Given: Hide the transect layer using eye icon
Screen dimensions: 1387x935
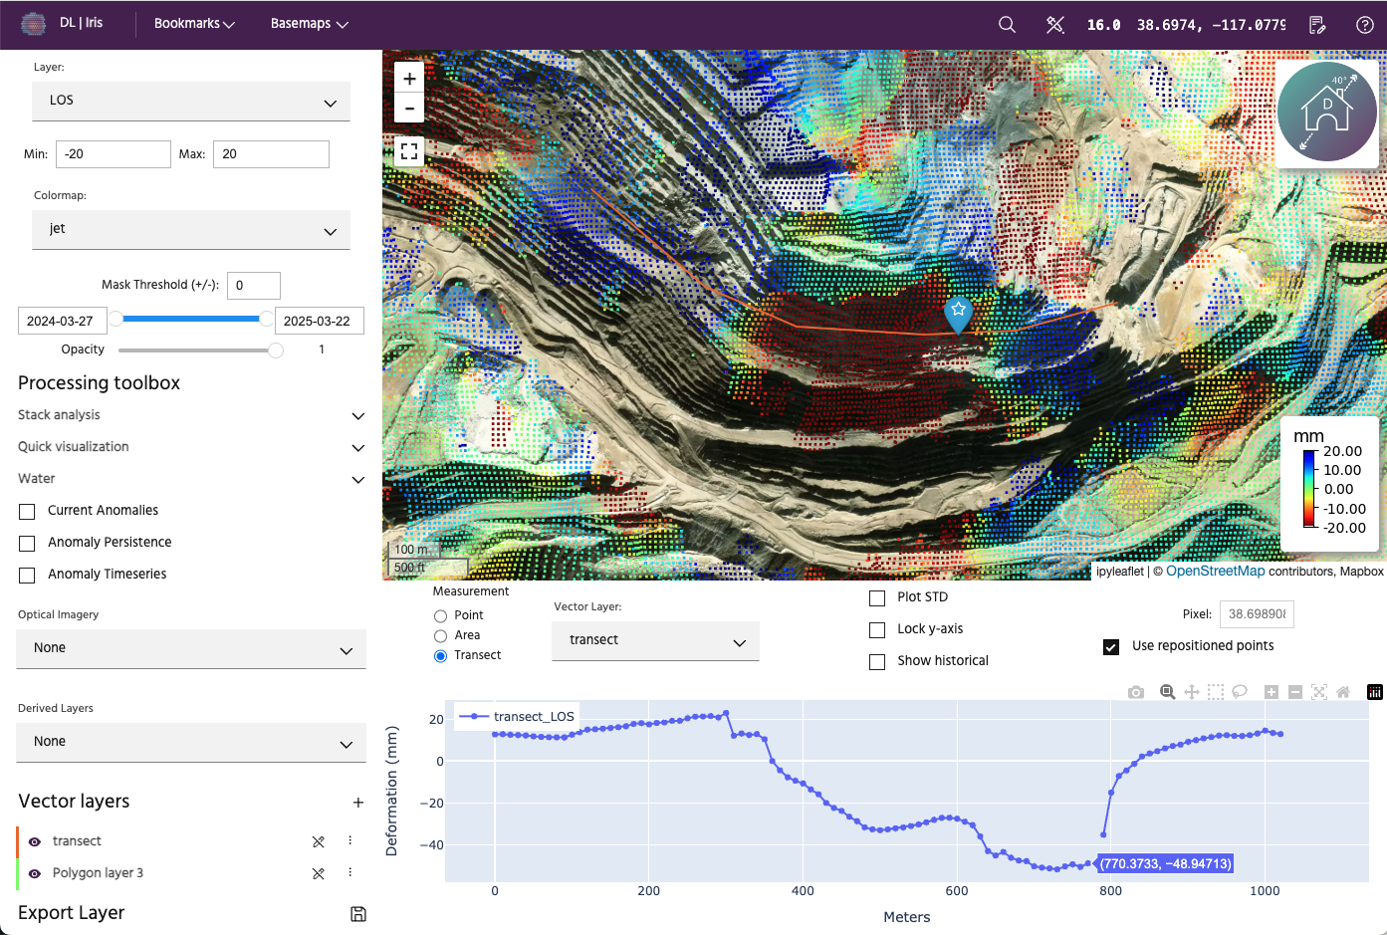Looking at the screenshot, I should [x=35, y=842].
